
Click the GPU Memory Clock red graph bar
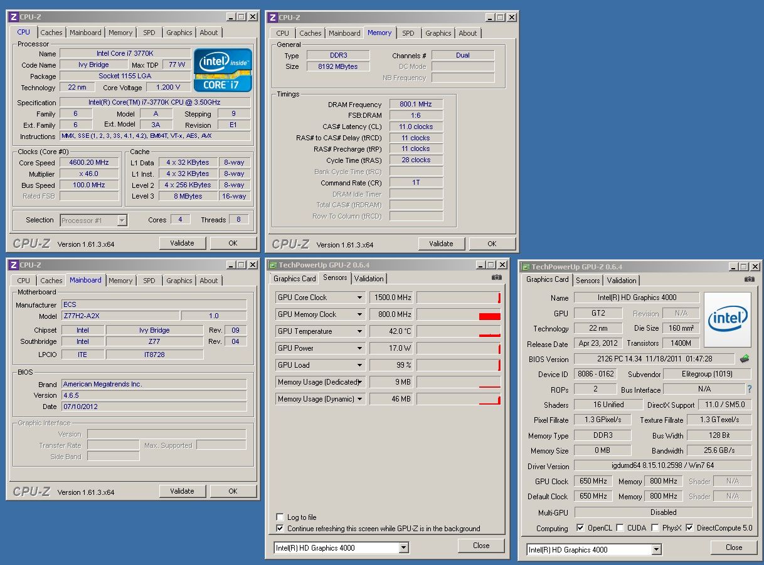(x=489, y=316)
